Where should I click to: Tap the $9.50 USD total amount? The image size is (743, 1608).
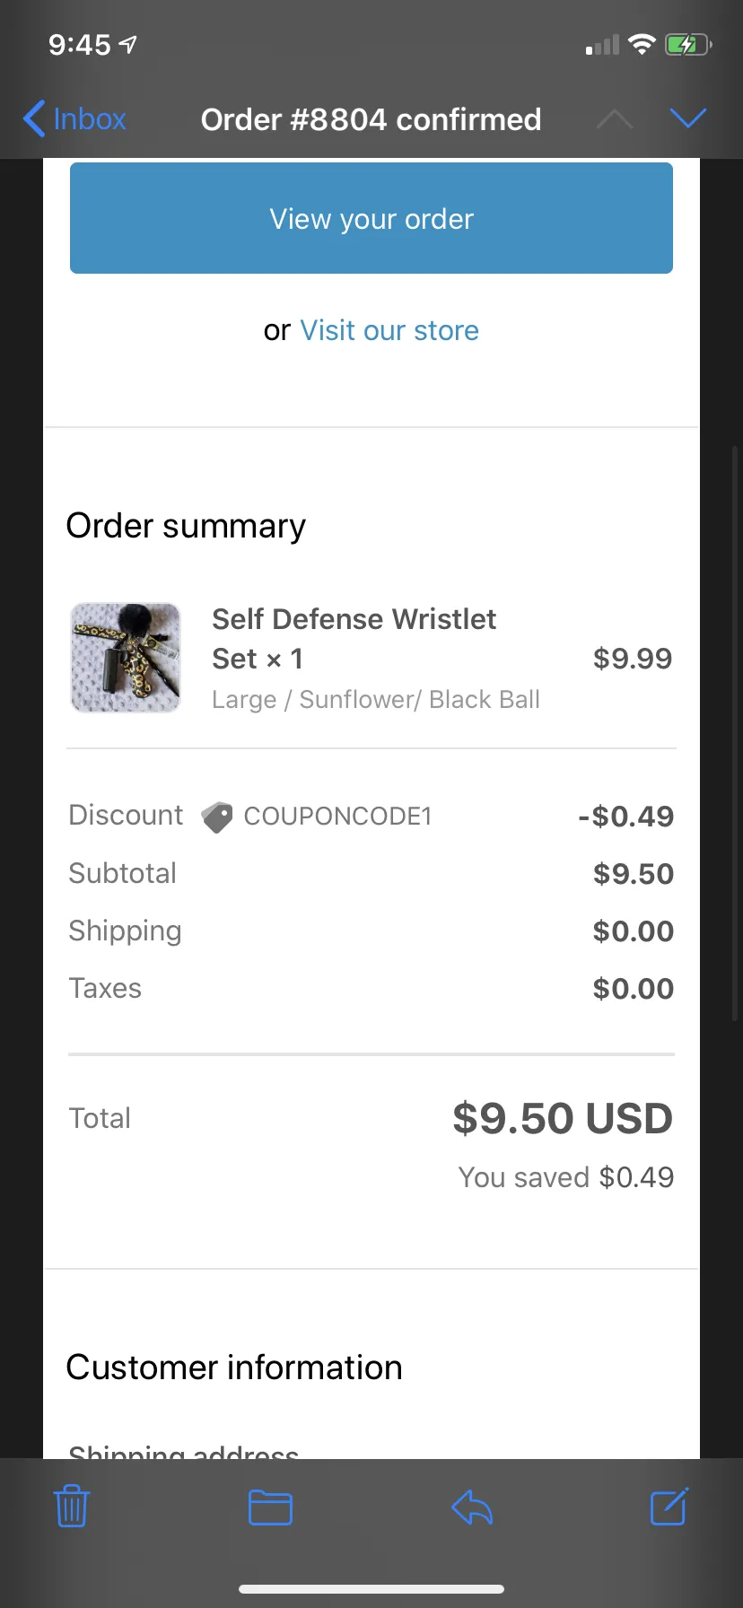click(x=563, y=1119)
